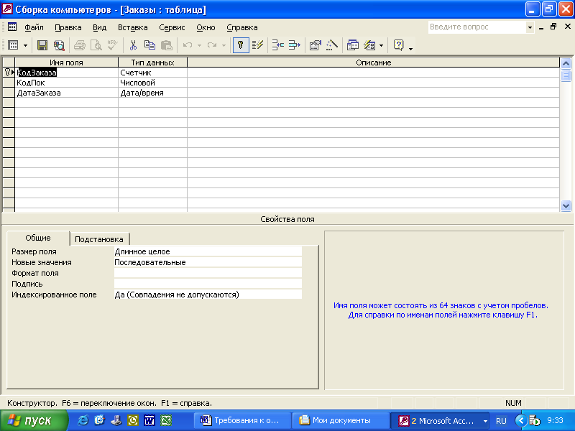This screenshot has height=431, width=575.
Task: Click the Build wand icon
Action: click(332, 45)
